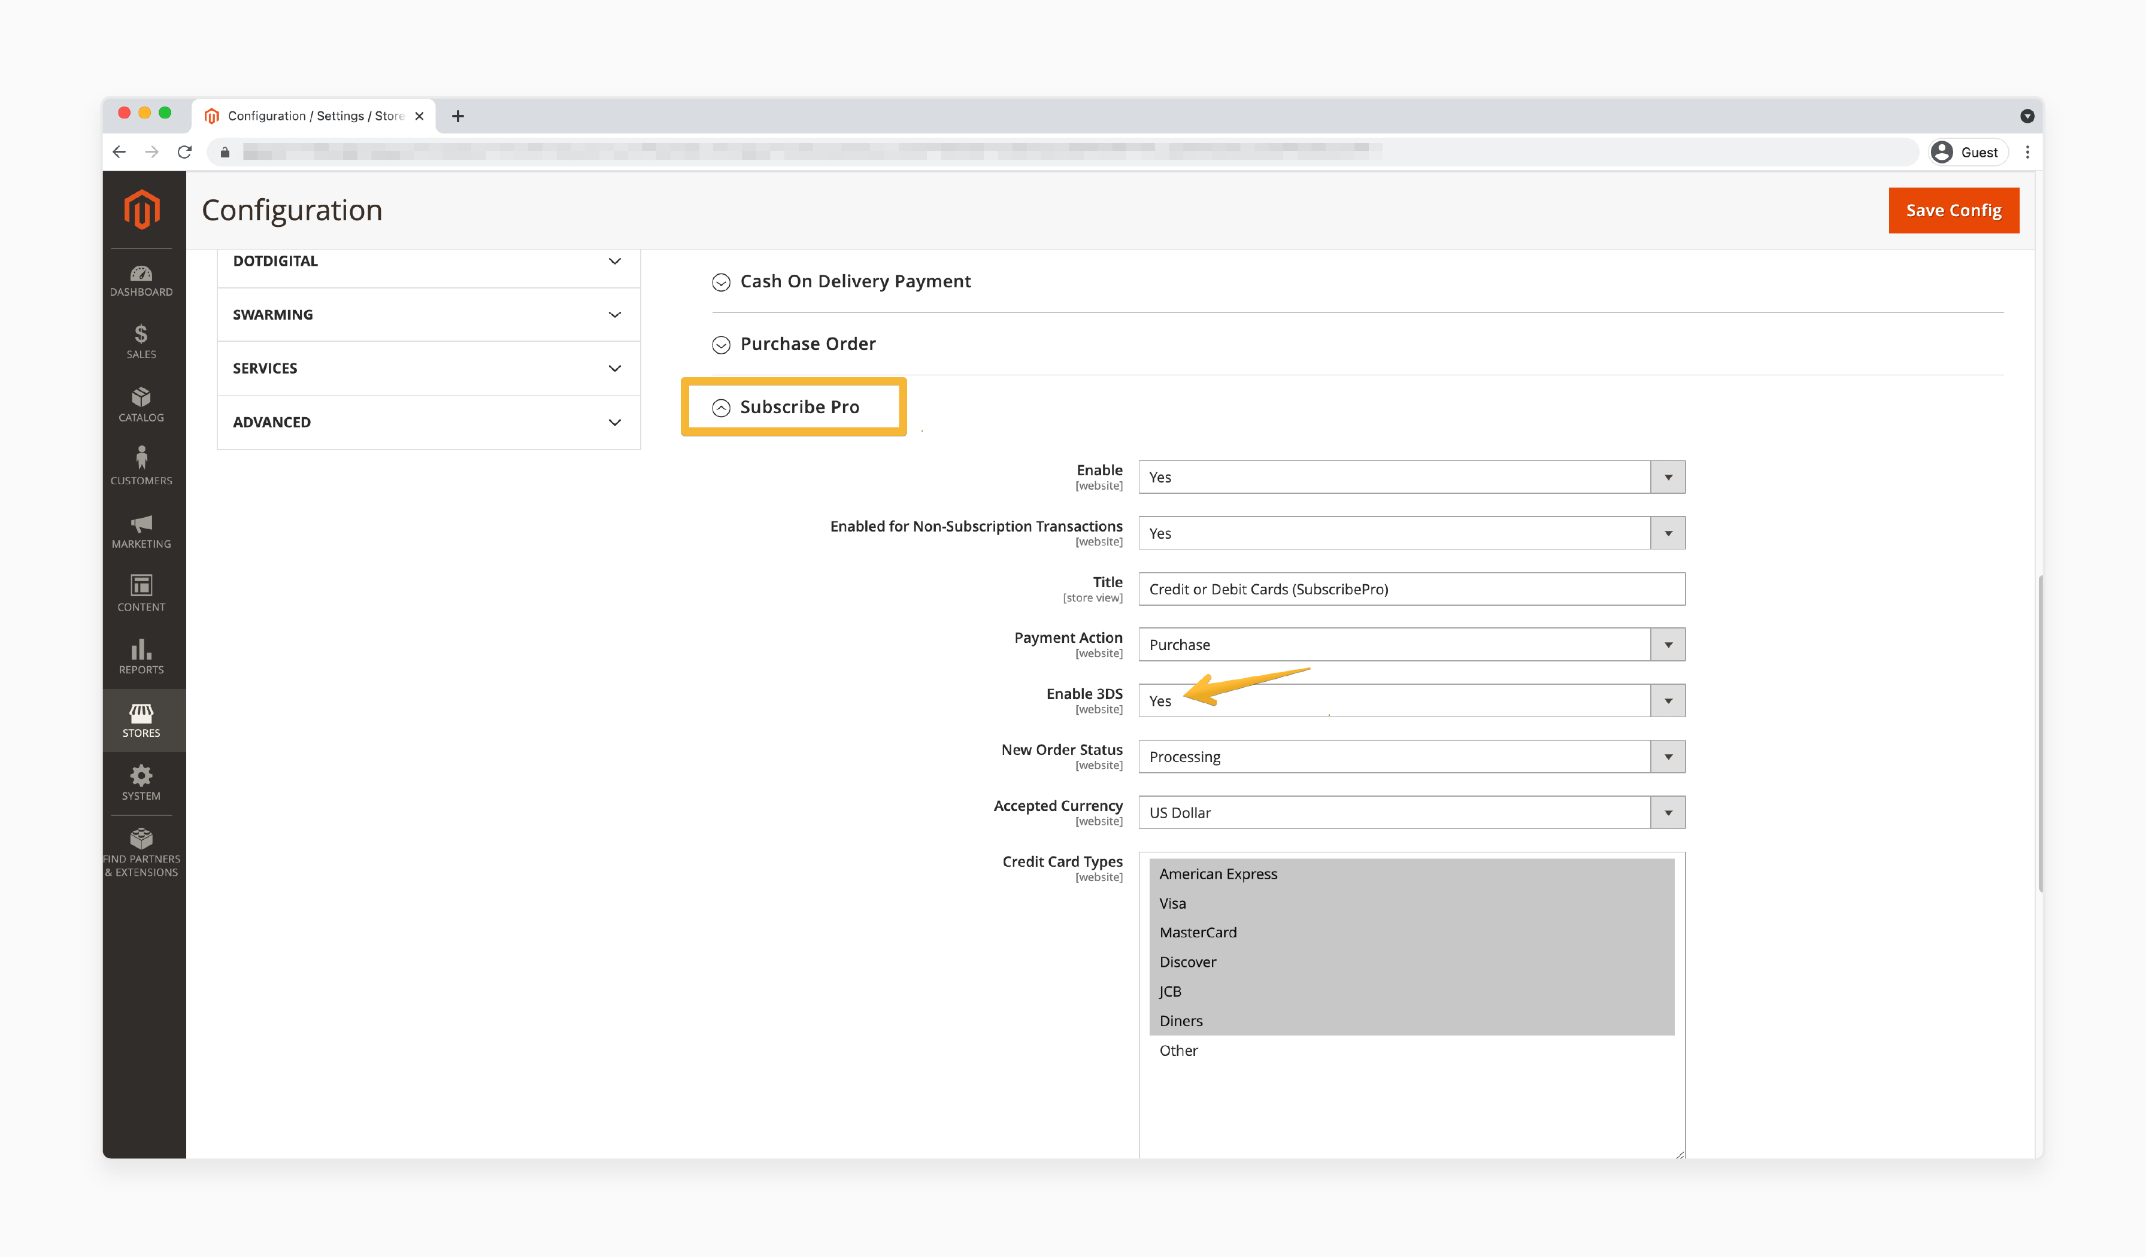Select American Express card type
The image size is (2146, 1257).
pos(1412,874)
